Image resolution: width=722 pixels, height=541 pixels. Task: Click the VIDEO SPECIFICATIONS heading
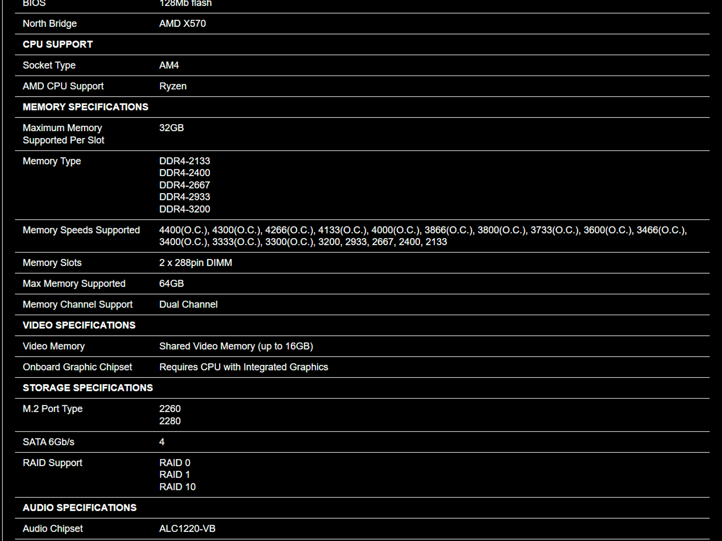79,325
